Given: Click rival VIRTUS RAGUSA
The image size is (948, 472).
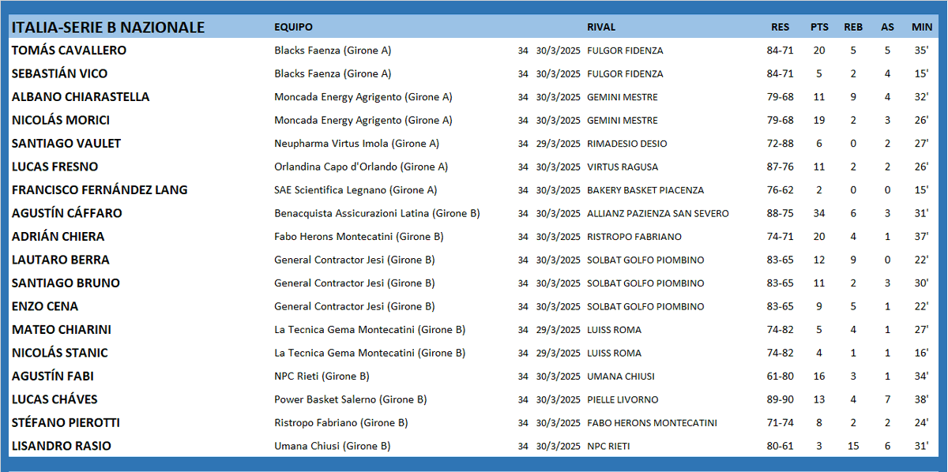Looking at the screenshot, I should (x=623, y=167).
